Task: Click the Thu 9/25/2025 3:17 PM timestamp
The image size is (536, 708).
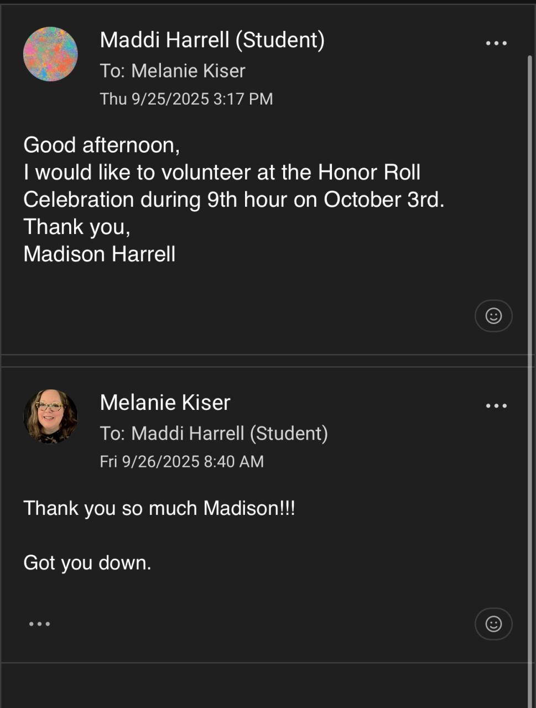Action: click(x=186, y=99)
